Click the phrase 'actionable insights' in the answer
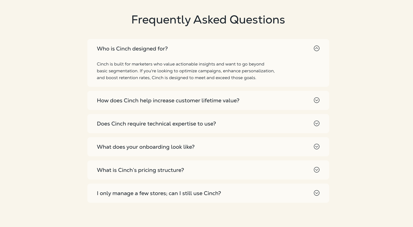Image resolution: width=413 pixels, height=227 pixels. click(195, 64)
